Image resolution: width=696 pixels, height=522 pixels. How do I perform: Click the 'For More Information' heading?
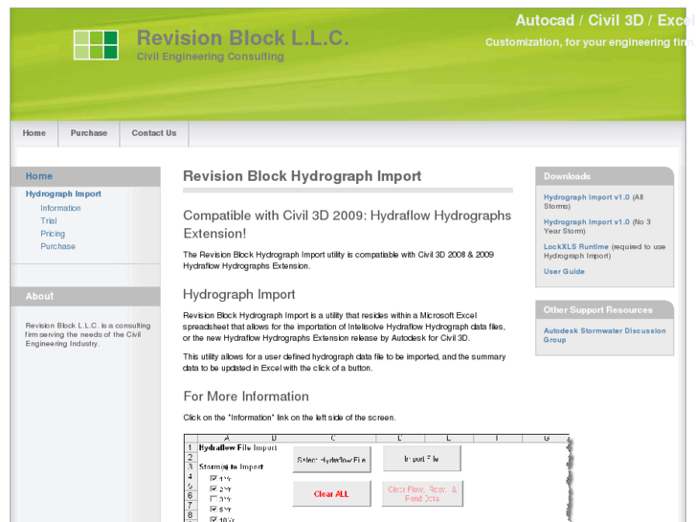(x=246, y=397)
